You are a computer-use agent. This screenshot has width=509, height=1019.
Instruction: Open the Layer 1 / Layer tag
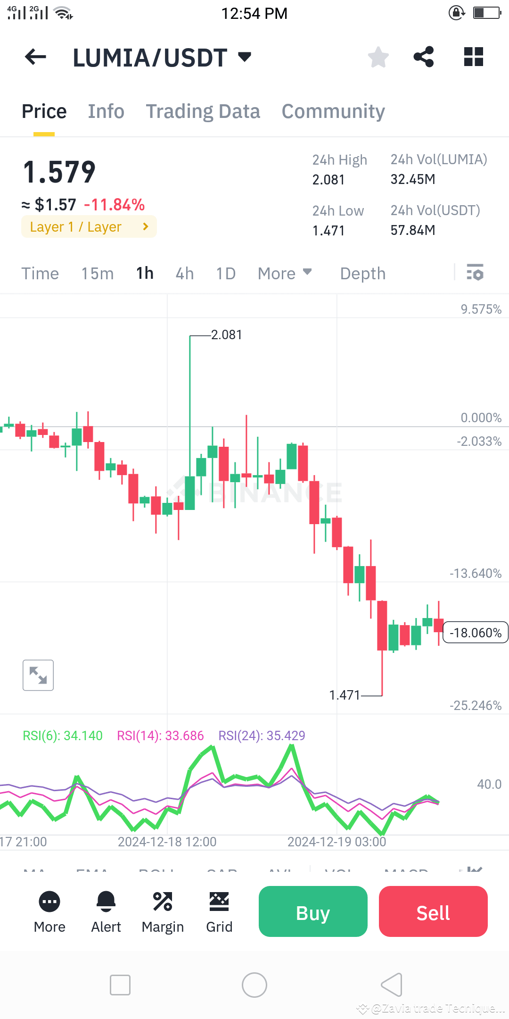coord(89,226)
